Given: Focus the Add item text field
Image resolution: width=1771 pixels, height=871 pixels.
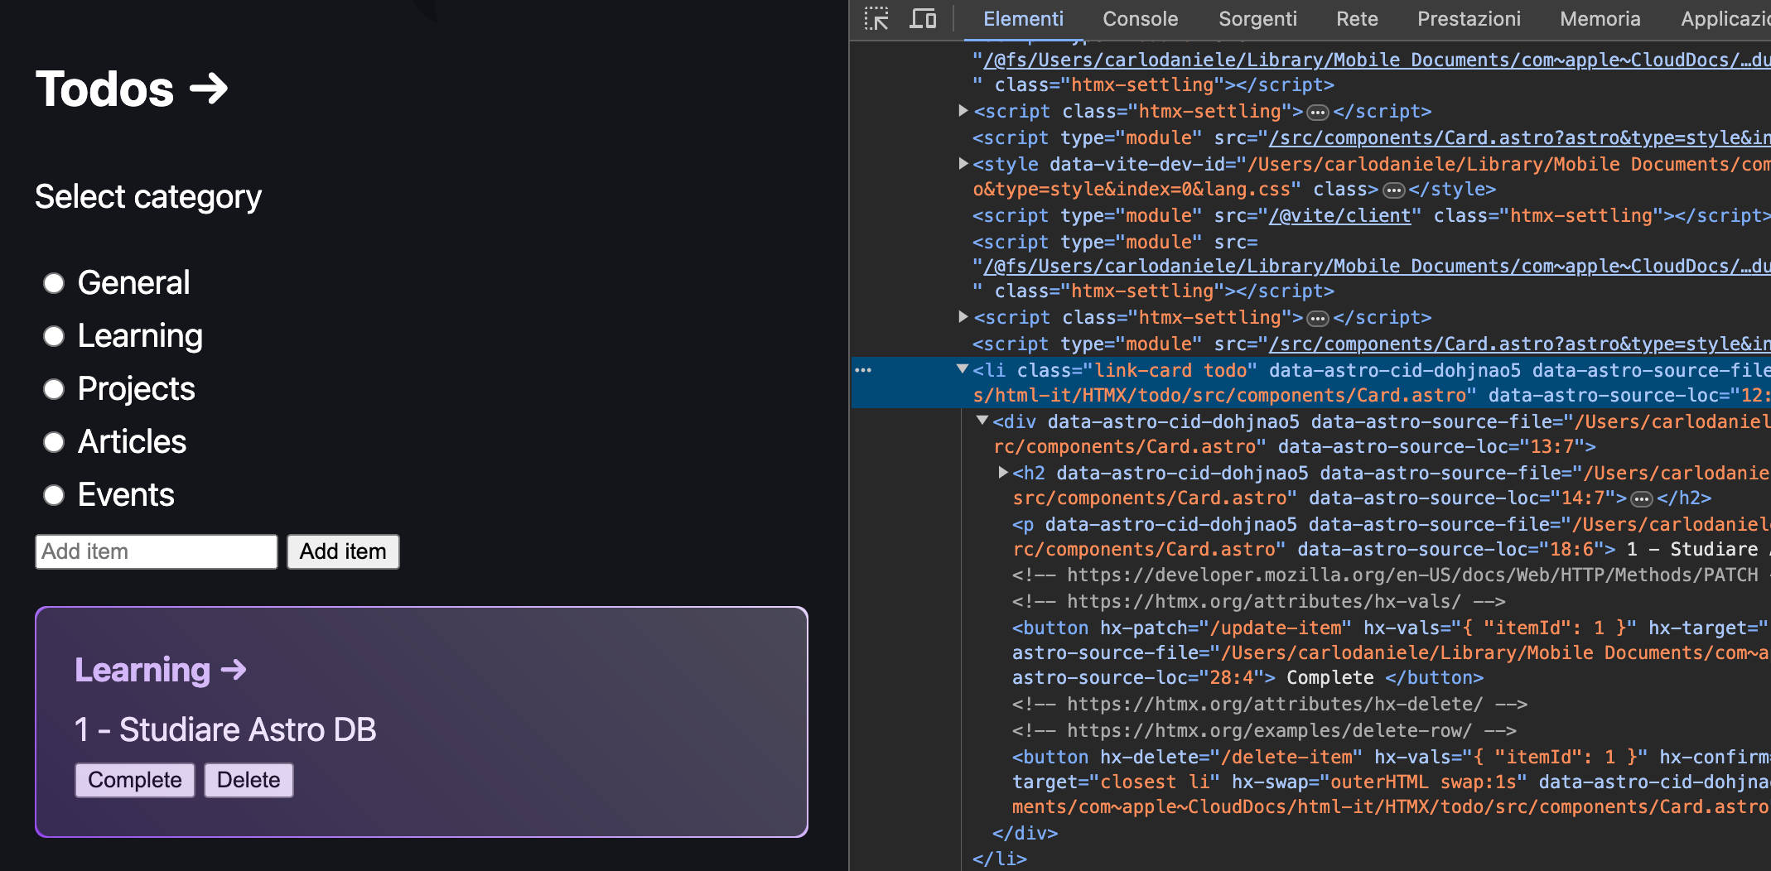Looking at the screenshot, I should click(157, 551).
